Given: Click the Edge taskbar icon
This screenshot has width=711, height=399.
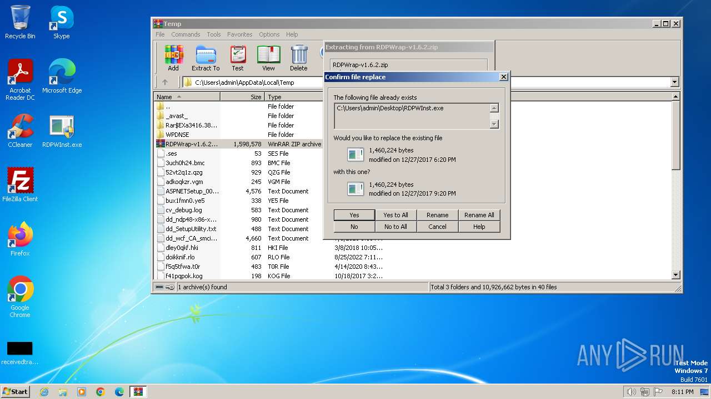Looking at the screenshot, I should [119, 392].
